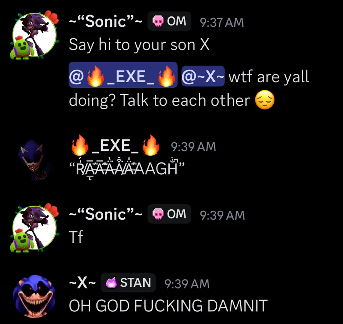This screenshot has height=324, width=343.
Task: Click the purple flame STAN tag
Action: [x=128, y=282]
